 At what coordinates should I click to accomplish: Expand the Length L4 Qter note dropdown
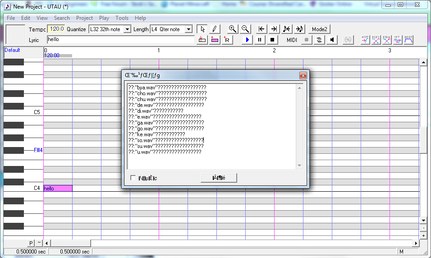click(188, 29)
